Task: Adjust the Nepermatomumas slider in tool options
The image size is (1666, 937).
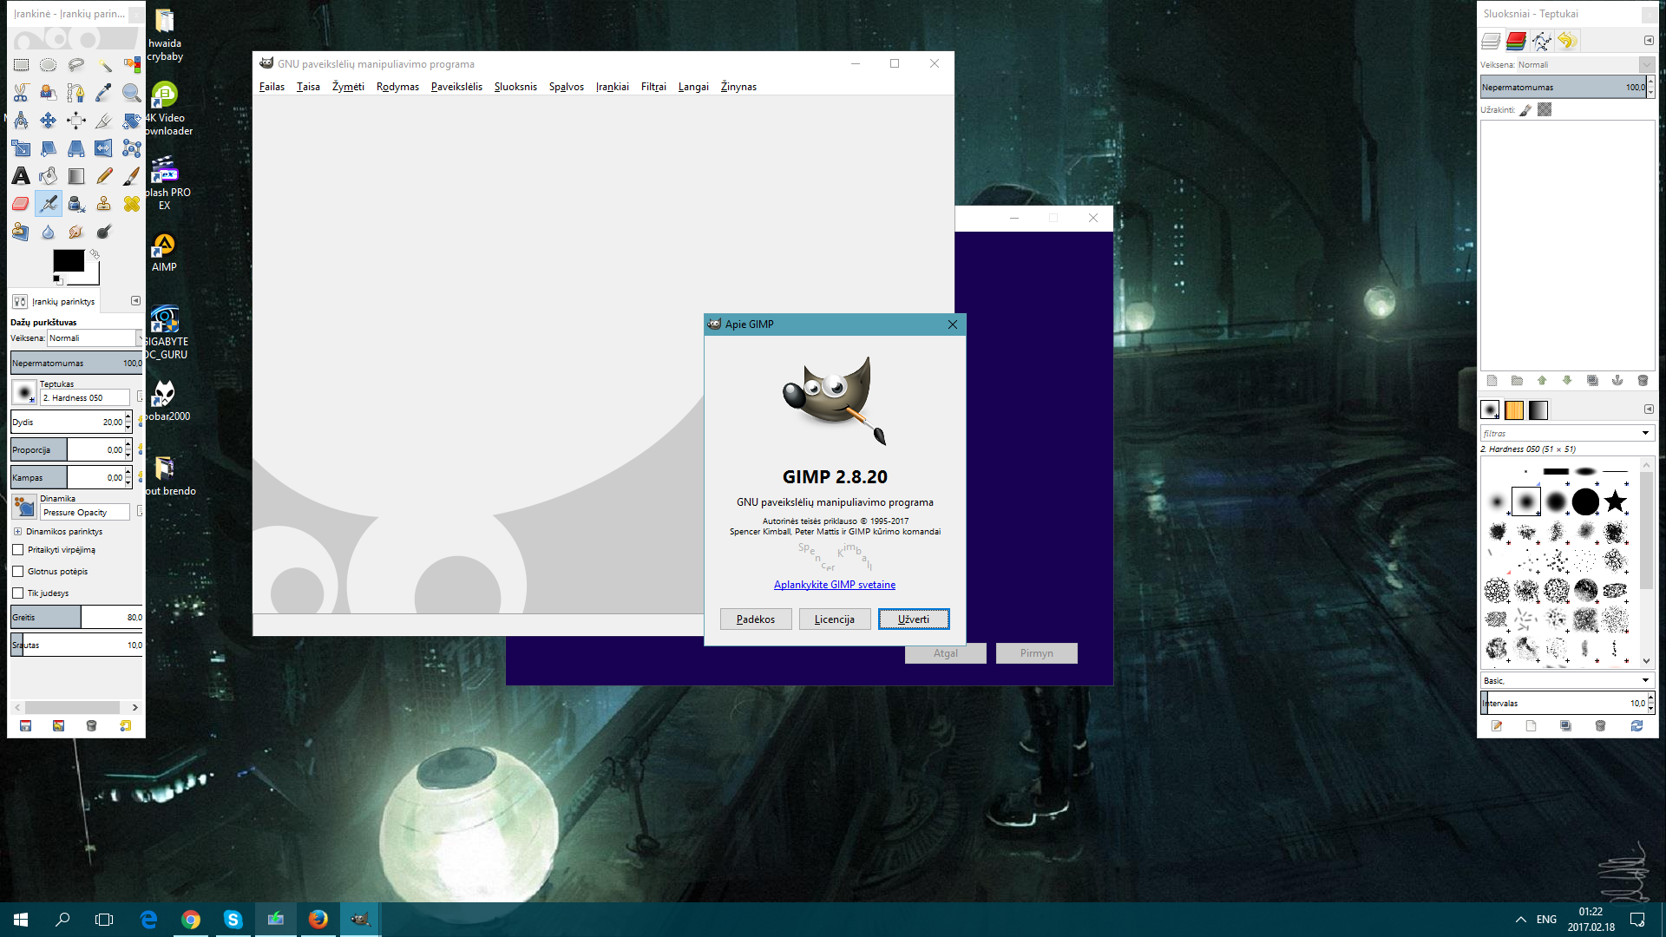Action: pos(76,363)
